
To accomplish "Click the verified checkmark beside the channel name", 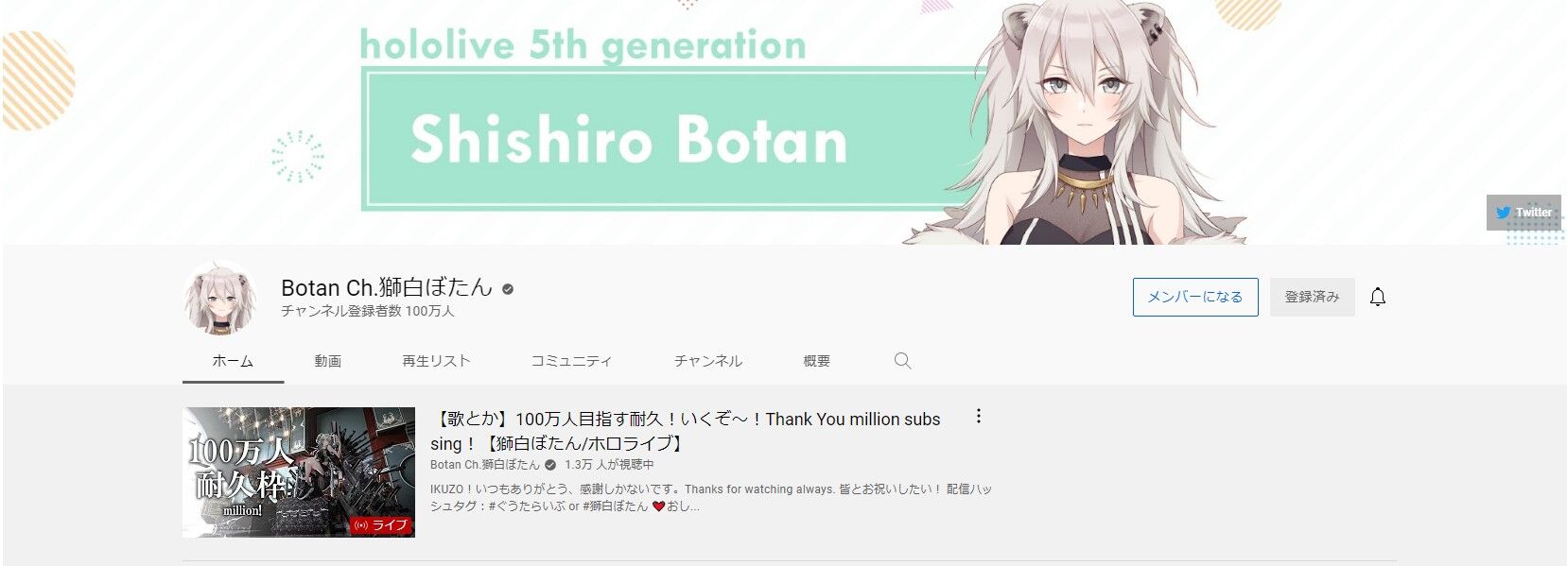I will coord(508,289).
